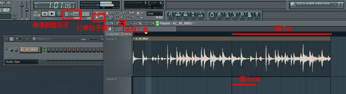Toggle playlist magnet snap

(111, 23)
